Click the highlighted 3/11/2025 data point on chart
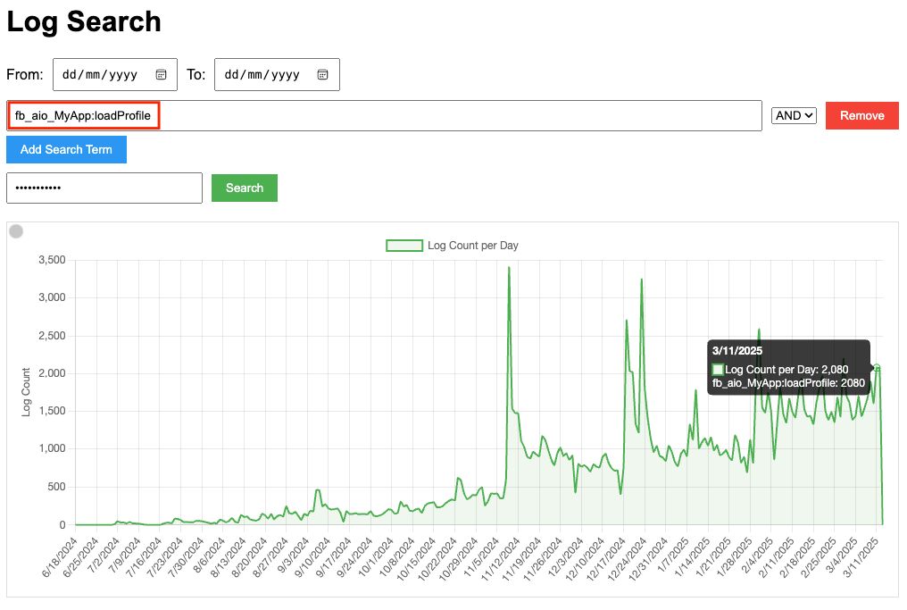907x610 pixels. click(877, 367)
